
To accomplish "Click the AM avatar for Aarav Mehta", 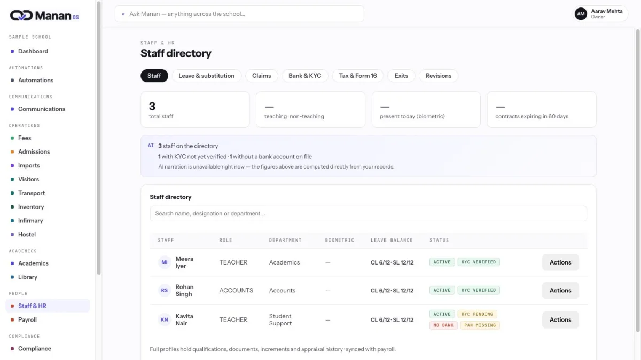I will [581, 14].
